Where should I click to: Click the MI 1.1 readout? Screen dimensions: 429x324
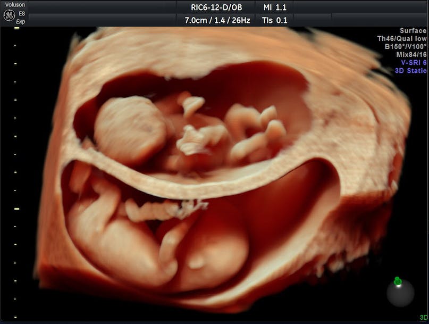(274, 7)
